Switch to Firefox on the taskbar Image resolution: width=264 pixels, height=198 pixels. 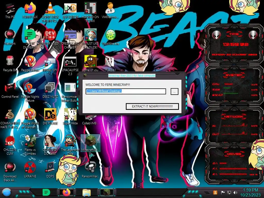[x=67, y=192]
